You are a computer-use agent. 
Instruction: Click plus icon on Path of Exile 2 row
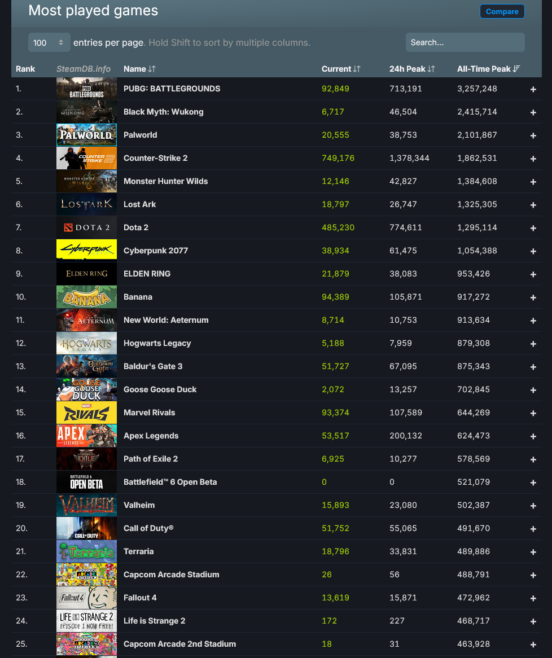pos(533,459)
